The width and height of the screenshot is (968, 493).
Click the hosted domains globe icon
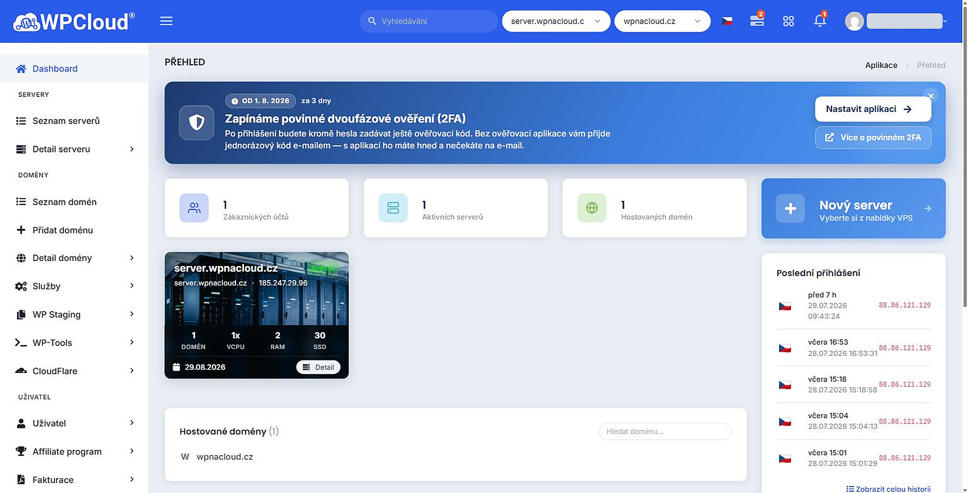[592, 208]
